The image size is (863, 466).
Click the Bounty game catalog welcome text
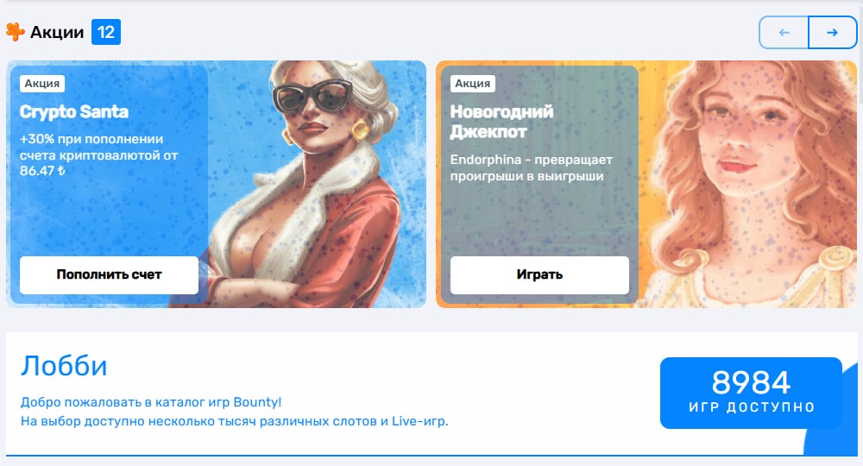(151, 402)
